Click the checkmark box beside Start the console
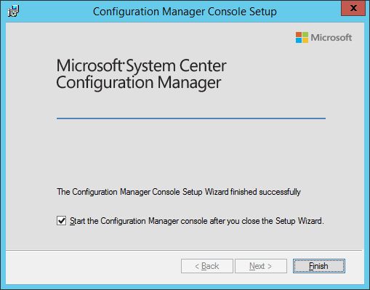The width and height of the screenshot is (370, 290). point(61,221)
